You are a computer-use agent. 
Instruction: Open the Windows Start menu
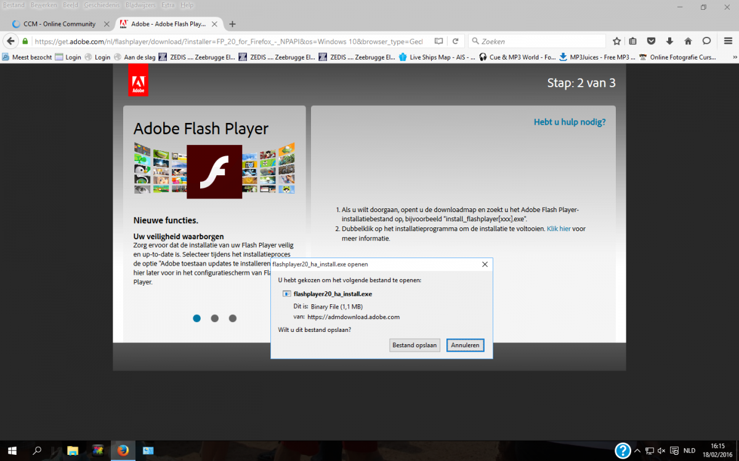point(12,451)
